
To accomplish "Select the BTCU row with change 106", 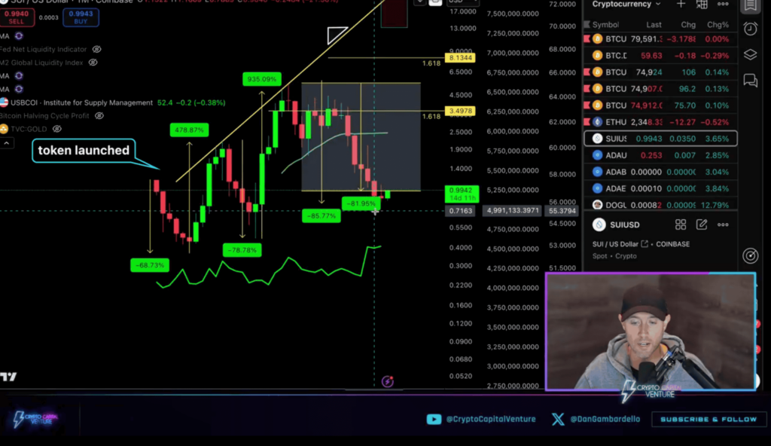I will tap(660, 72).
